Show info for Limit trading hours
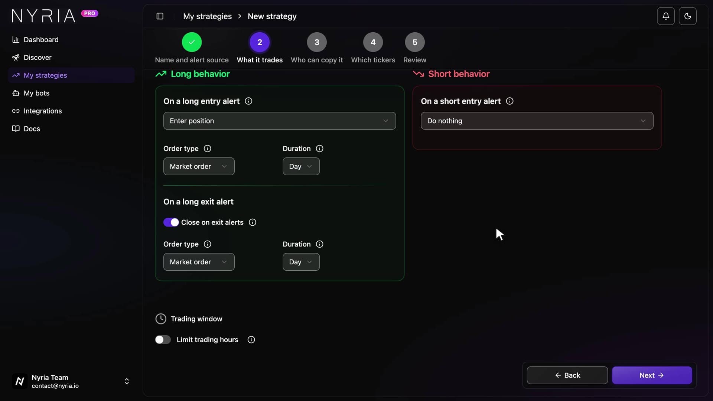The height and width of the screenshot is (401, 713). (251, 340)
